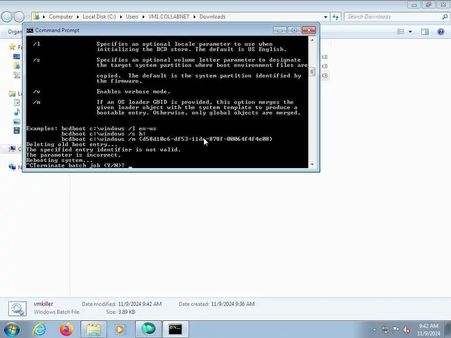Select the Favorites star in navigation pane

pyautogui.click(x=12, y=47)
